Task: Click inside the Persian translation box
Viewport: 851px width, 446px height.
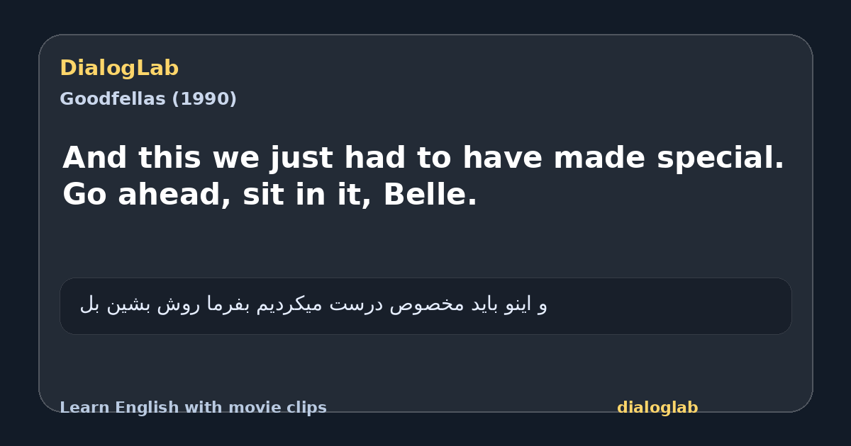Action: [425, 306]
